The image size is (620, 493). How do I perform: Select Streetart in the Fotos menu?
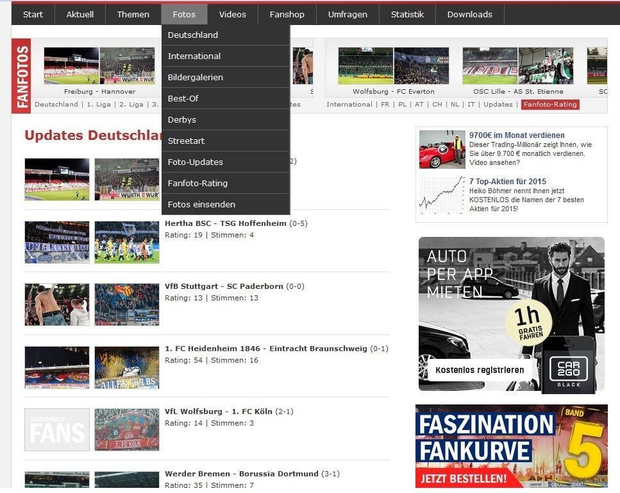pos(226,141)
